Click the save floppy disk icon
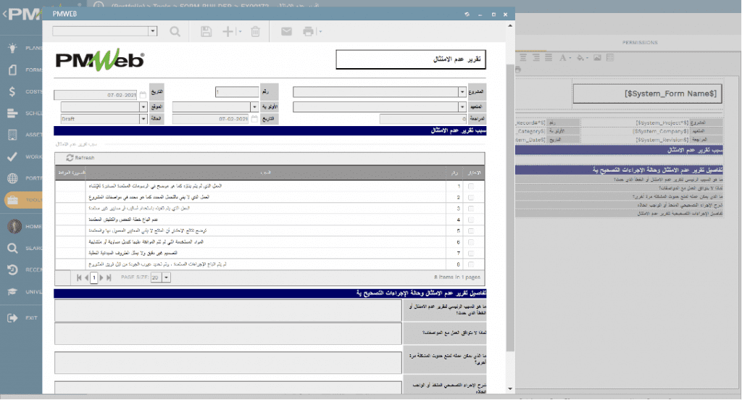This screenshot has height=400, width=742. (206, 32)
